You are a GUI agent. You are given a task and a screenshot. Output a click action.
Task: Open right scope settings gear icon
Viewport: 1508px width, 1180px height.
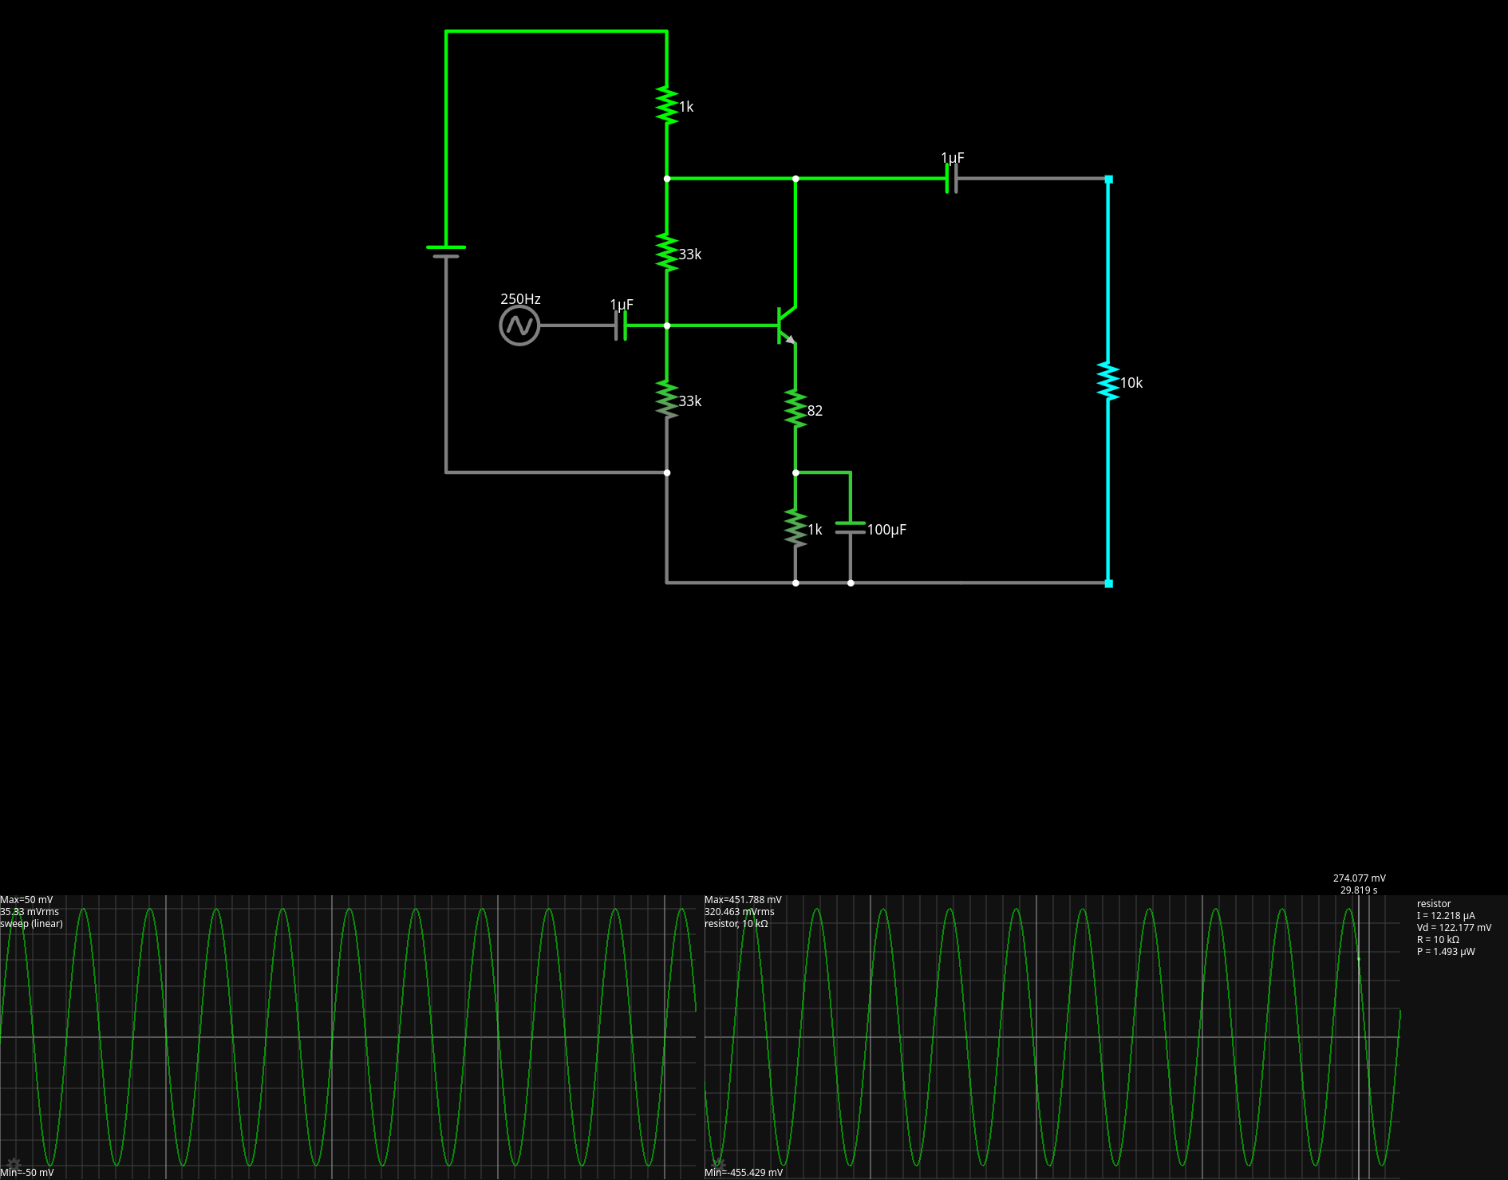718,1165
